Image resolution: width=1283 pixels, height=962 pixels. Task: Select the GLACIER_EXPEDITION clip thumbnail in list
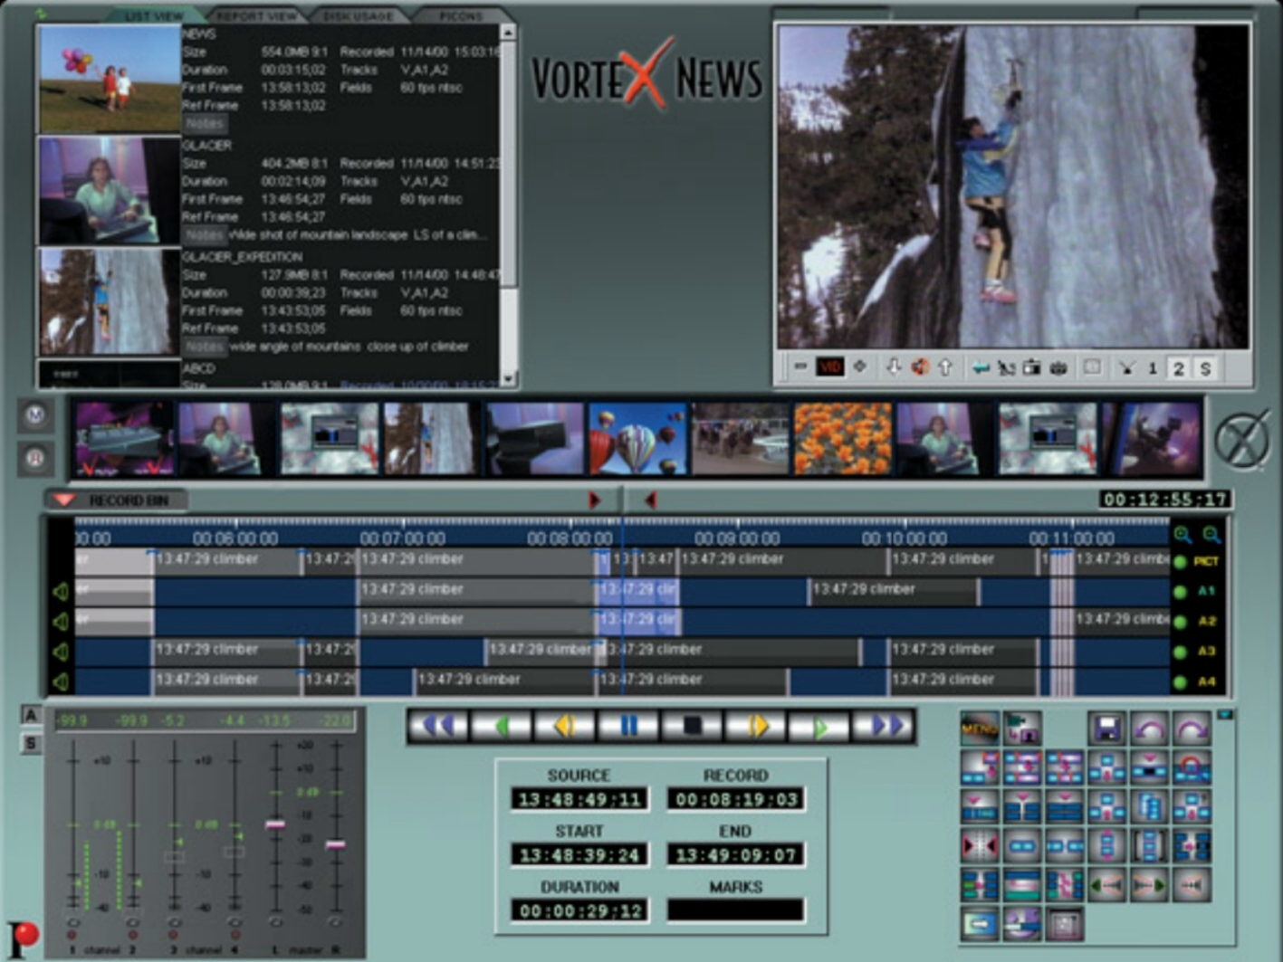(x=109, y=301)
